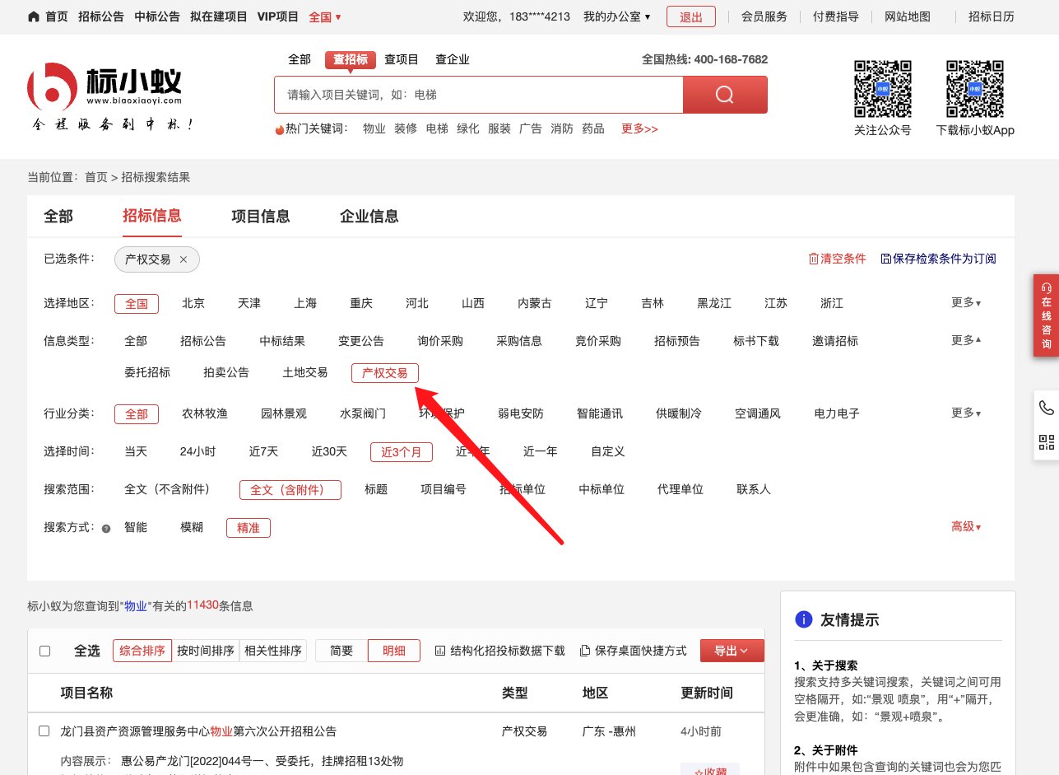1059x775 pixels.
Task: Click the keyword search input field
Action: (478, 95)
